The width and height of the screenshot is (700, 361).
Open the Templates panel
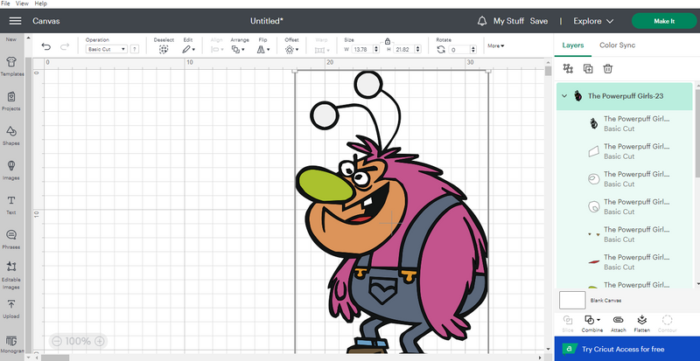click(x=12, y=66)
